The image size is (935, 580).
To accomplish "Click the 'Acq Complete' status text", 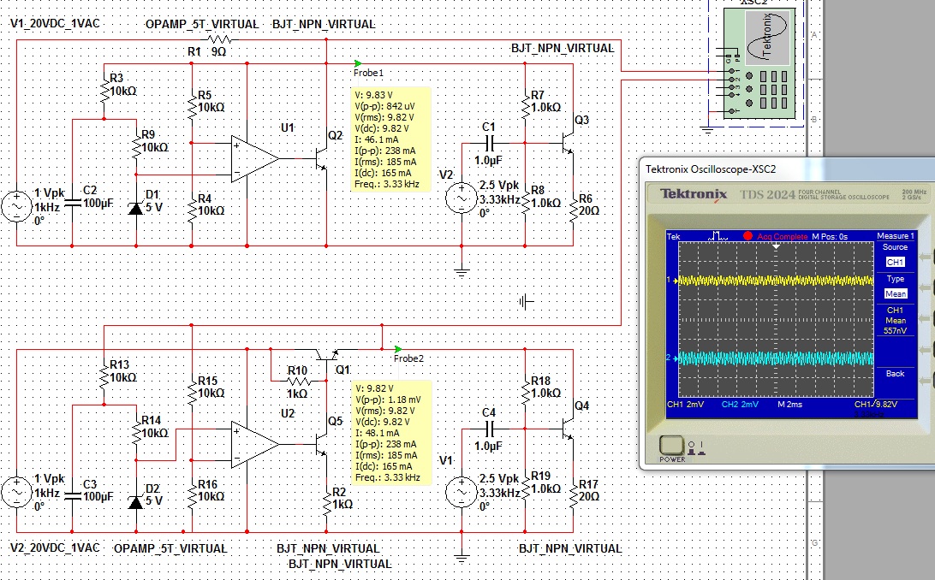I will (783, 236).
